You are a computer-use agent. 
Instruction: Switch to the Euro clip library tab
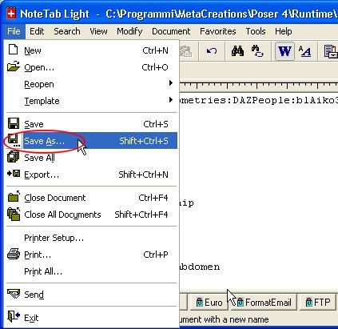coord(209,303)
